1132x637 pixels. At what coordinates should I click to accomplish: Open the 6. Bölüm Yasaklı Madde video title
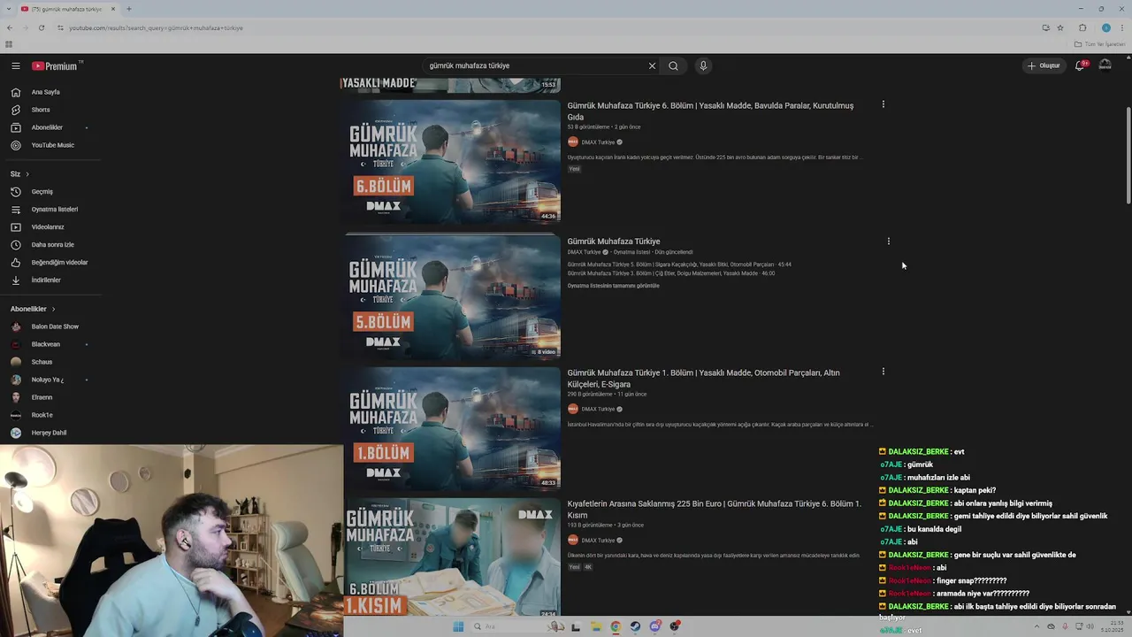pos(710,111)
